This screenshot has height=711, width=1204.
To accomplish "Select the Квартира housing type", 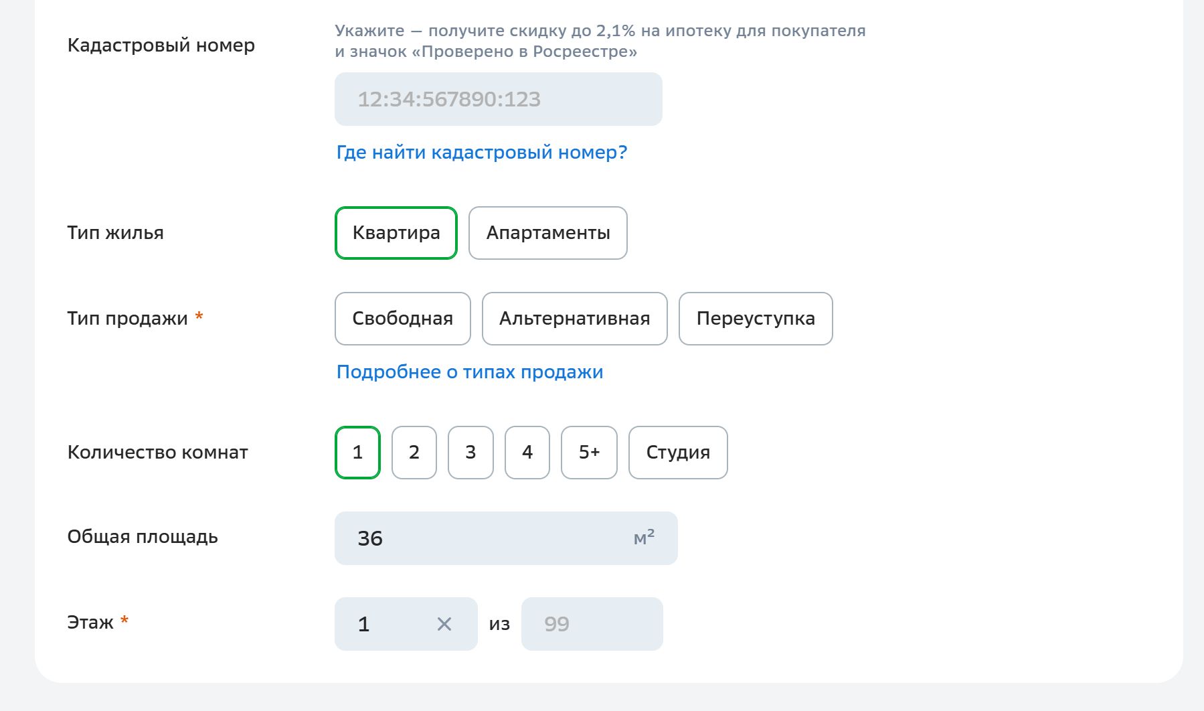I will tap(396, 233).
